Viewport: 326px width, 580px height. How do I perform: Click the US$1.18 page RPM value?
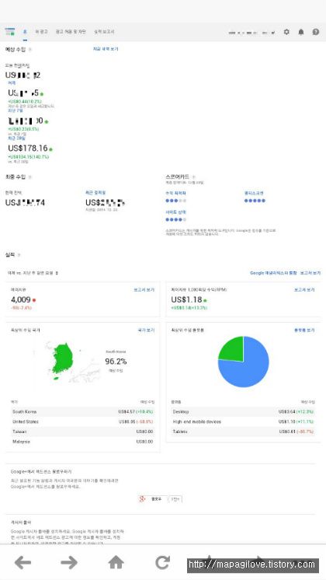click(186, 299)
